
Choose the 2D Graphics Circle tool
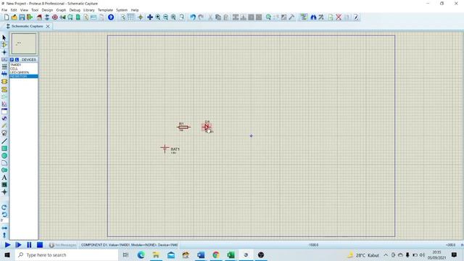click(x=4, y=156)
